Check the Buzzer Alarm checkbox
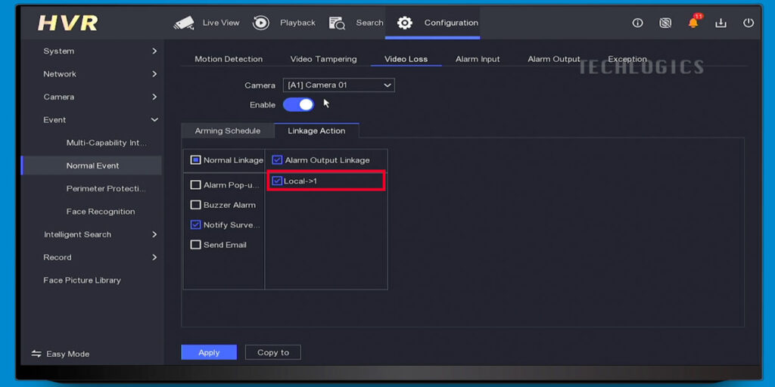Image resolution: width=775 pixels, height=387 pixels. point(196,205)
